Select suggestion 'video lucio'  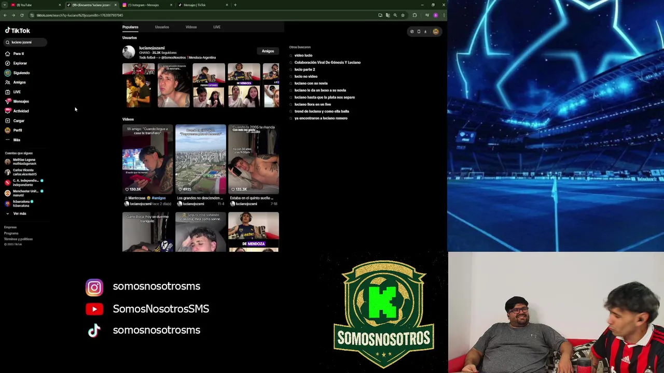click(x=303, y=55)
